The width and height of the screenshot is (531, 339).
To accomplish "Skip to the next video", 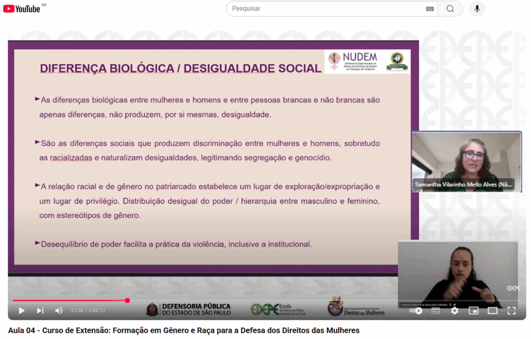I will 40,311.
